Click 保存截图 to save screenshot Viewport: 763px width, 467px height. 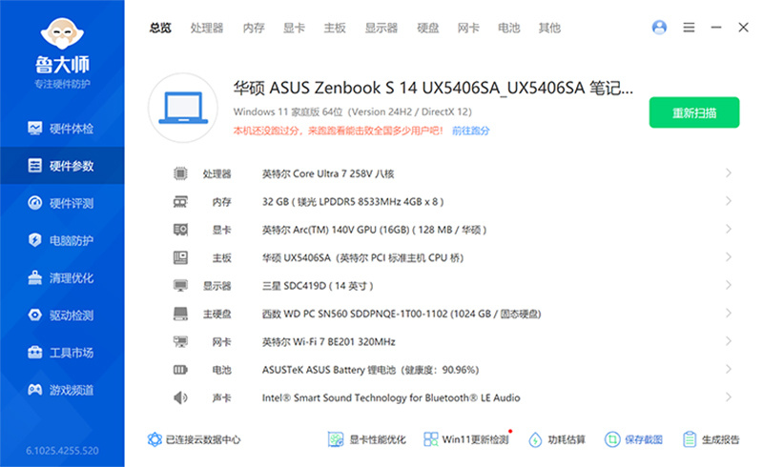[x=633, y=439]
